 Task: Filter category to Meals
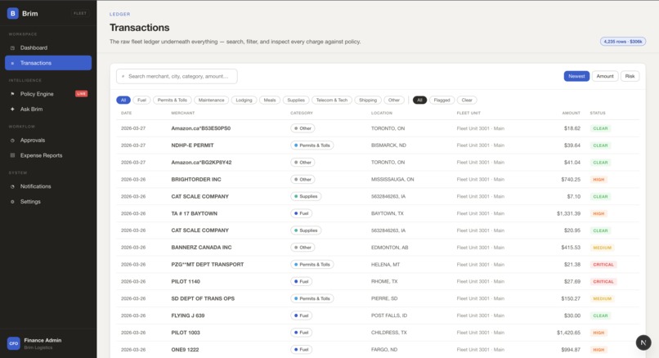(x=270, y=100)
